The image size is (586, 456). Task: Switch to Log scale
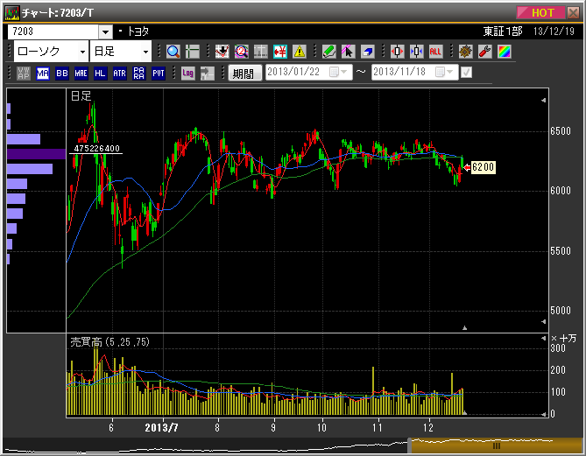pyautogui.click(x=187, y=74)
